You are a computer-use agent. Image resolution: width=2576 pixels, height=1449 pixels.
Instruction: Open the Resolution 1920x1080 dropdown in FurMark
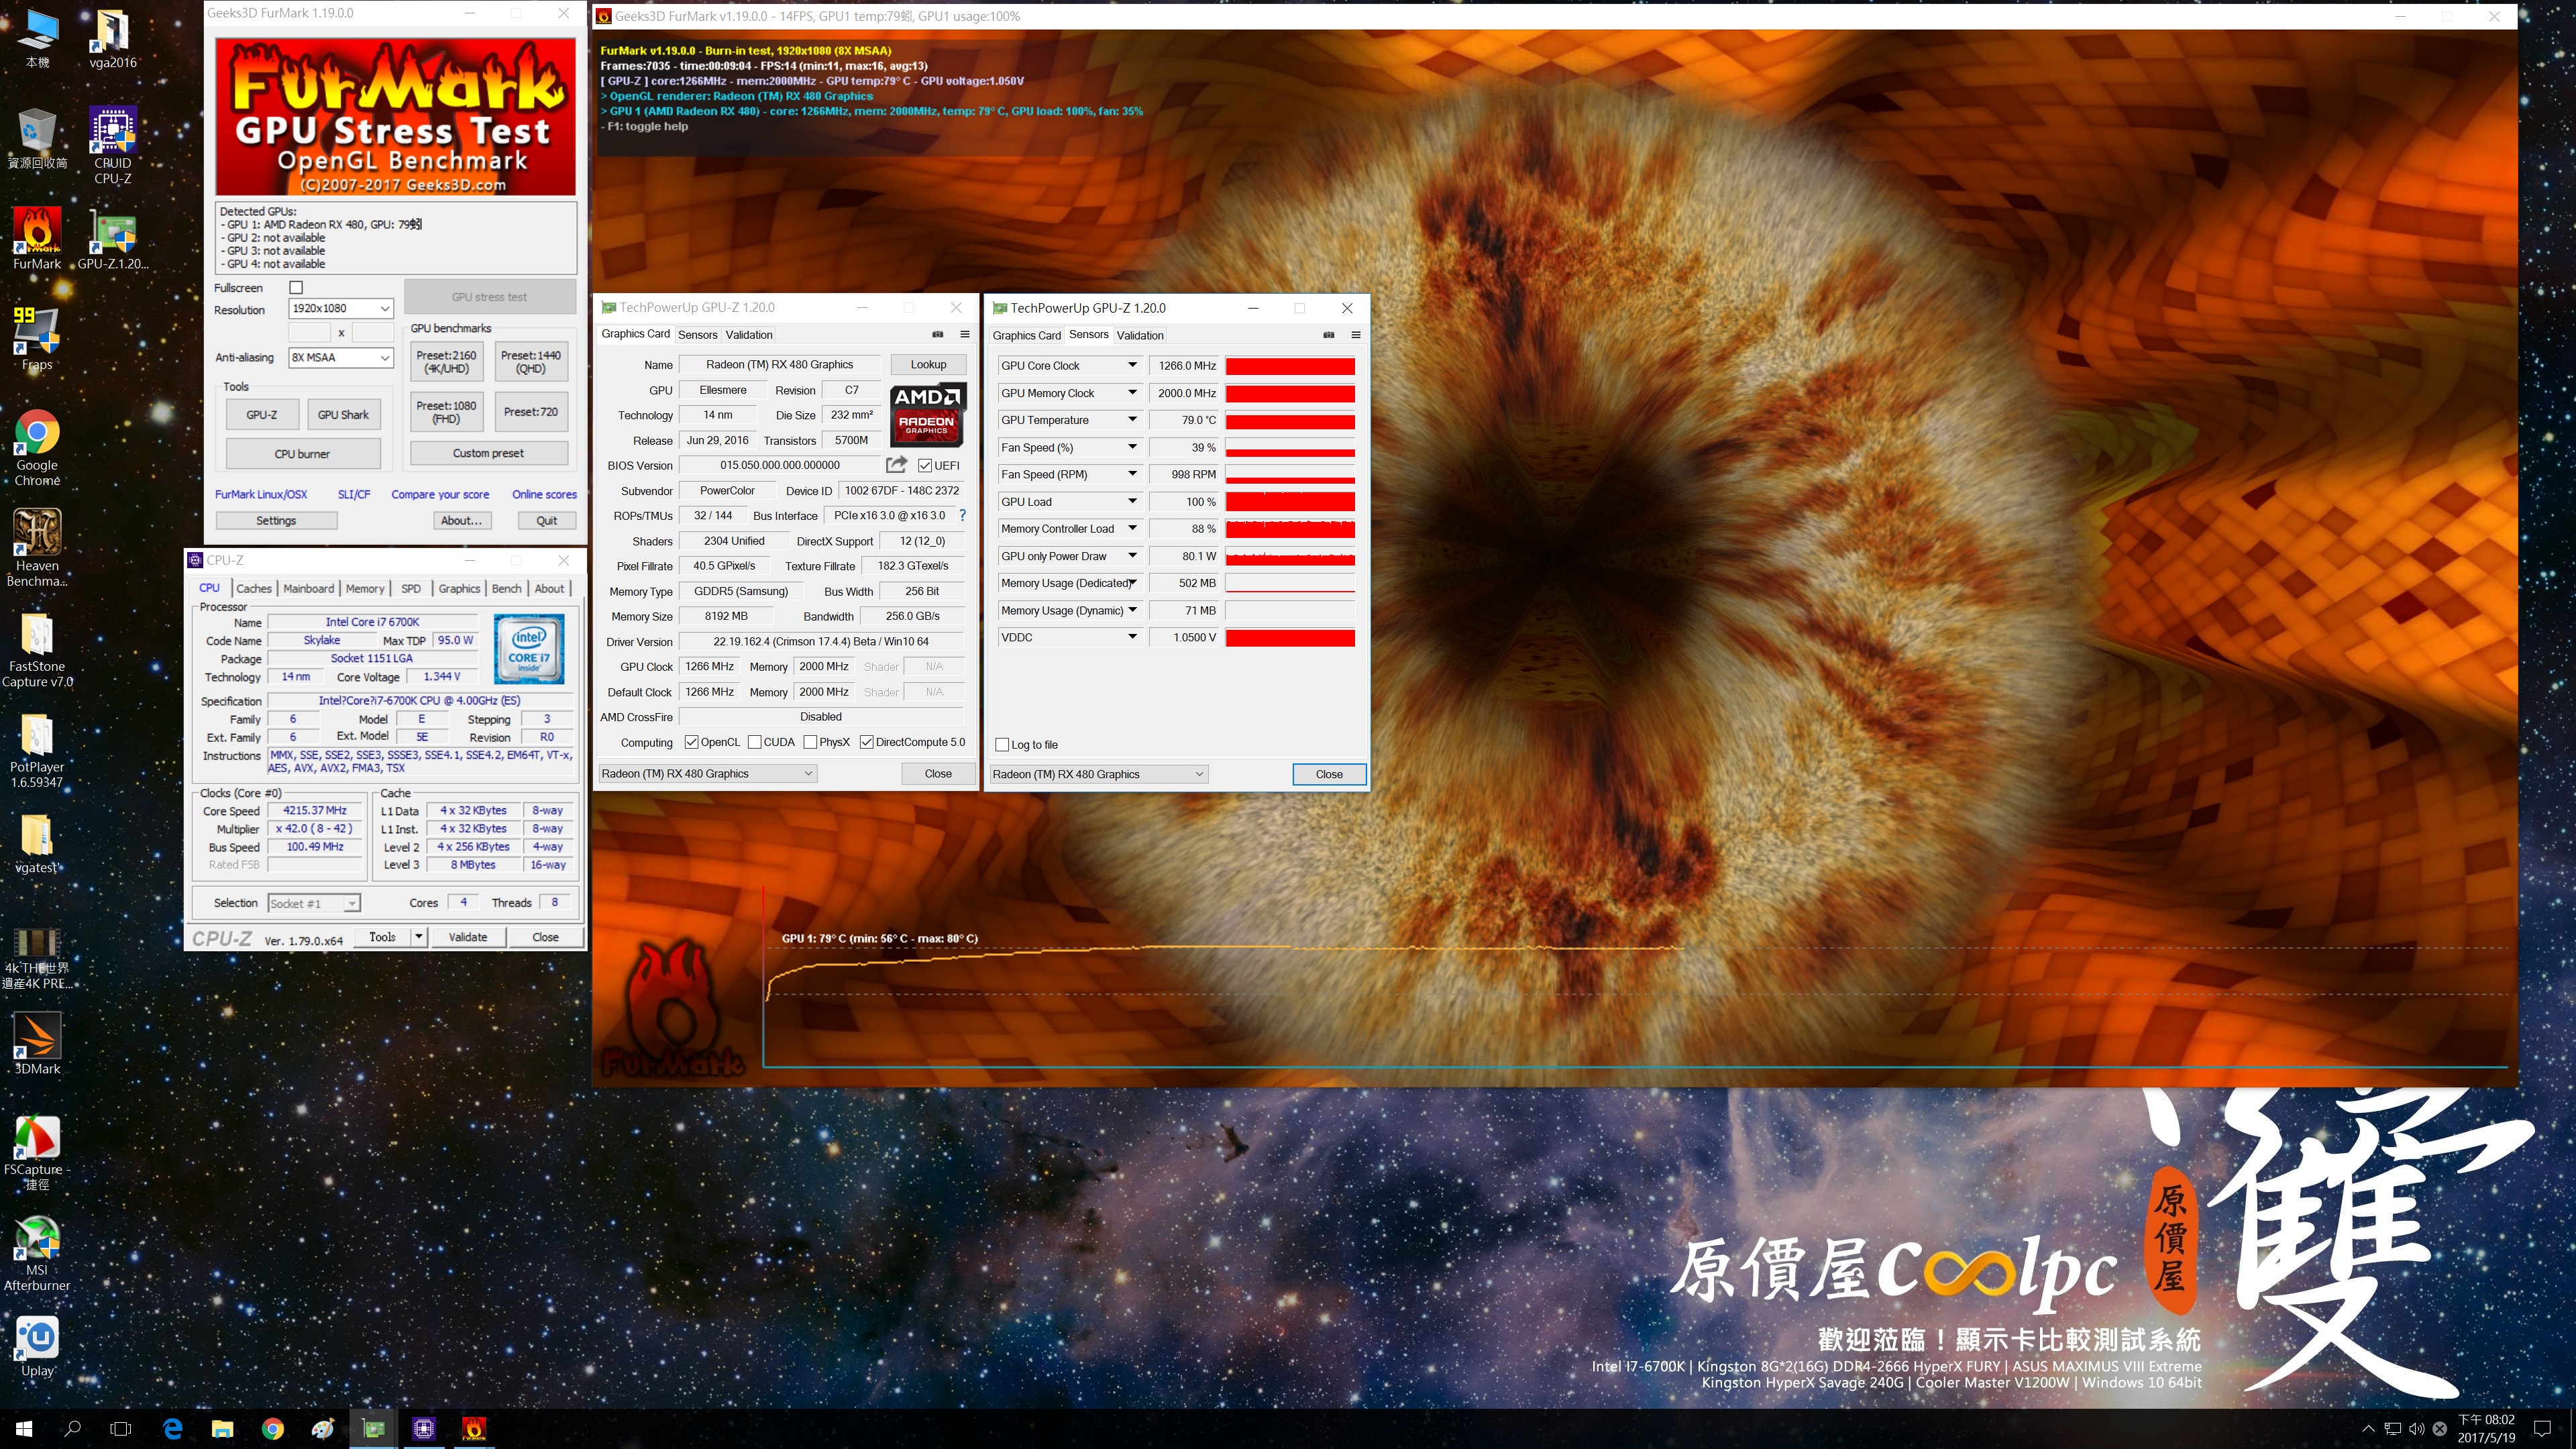click(x=340, y=308)
